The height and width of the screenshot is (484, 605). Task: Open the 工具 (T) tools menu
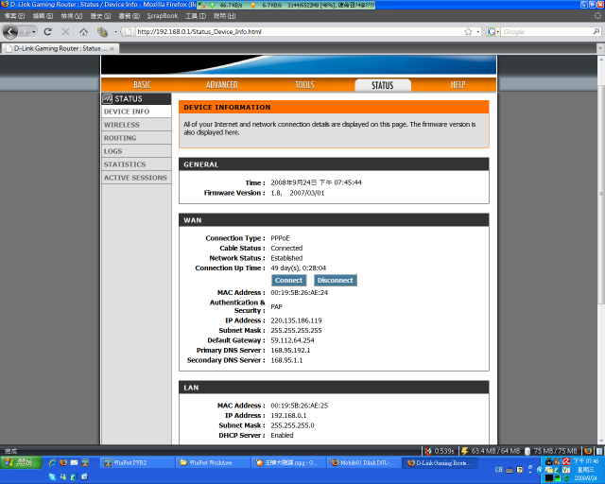196,16
